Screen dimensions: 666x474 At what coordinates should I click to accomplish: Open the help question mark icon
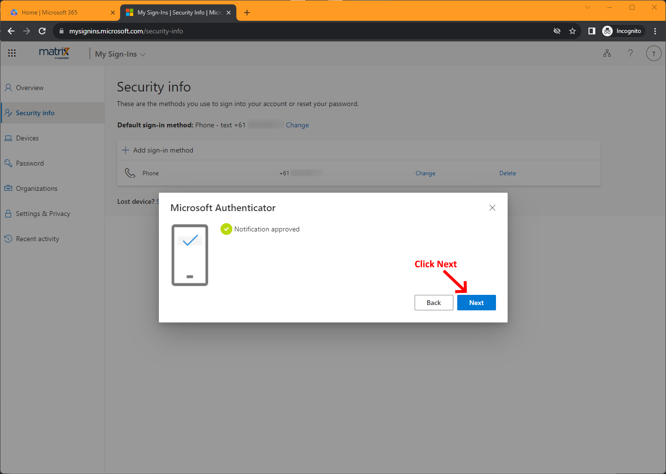point(630,53)
